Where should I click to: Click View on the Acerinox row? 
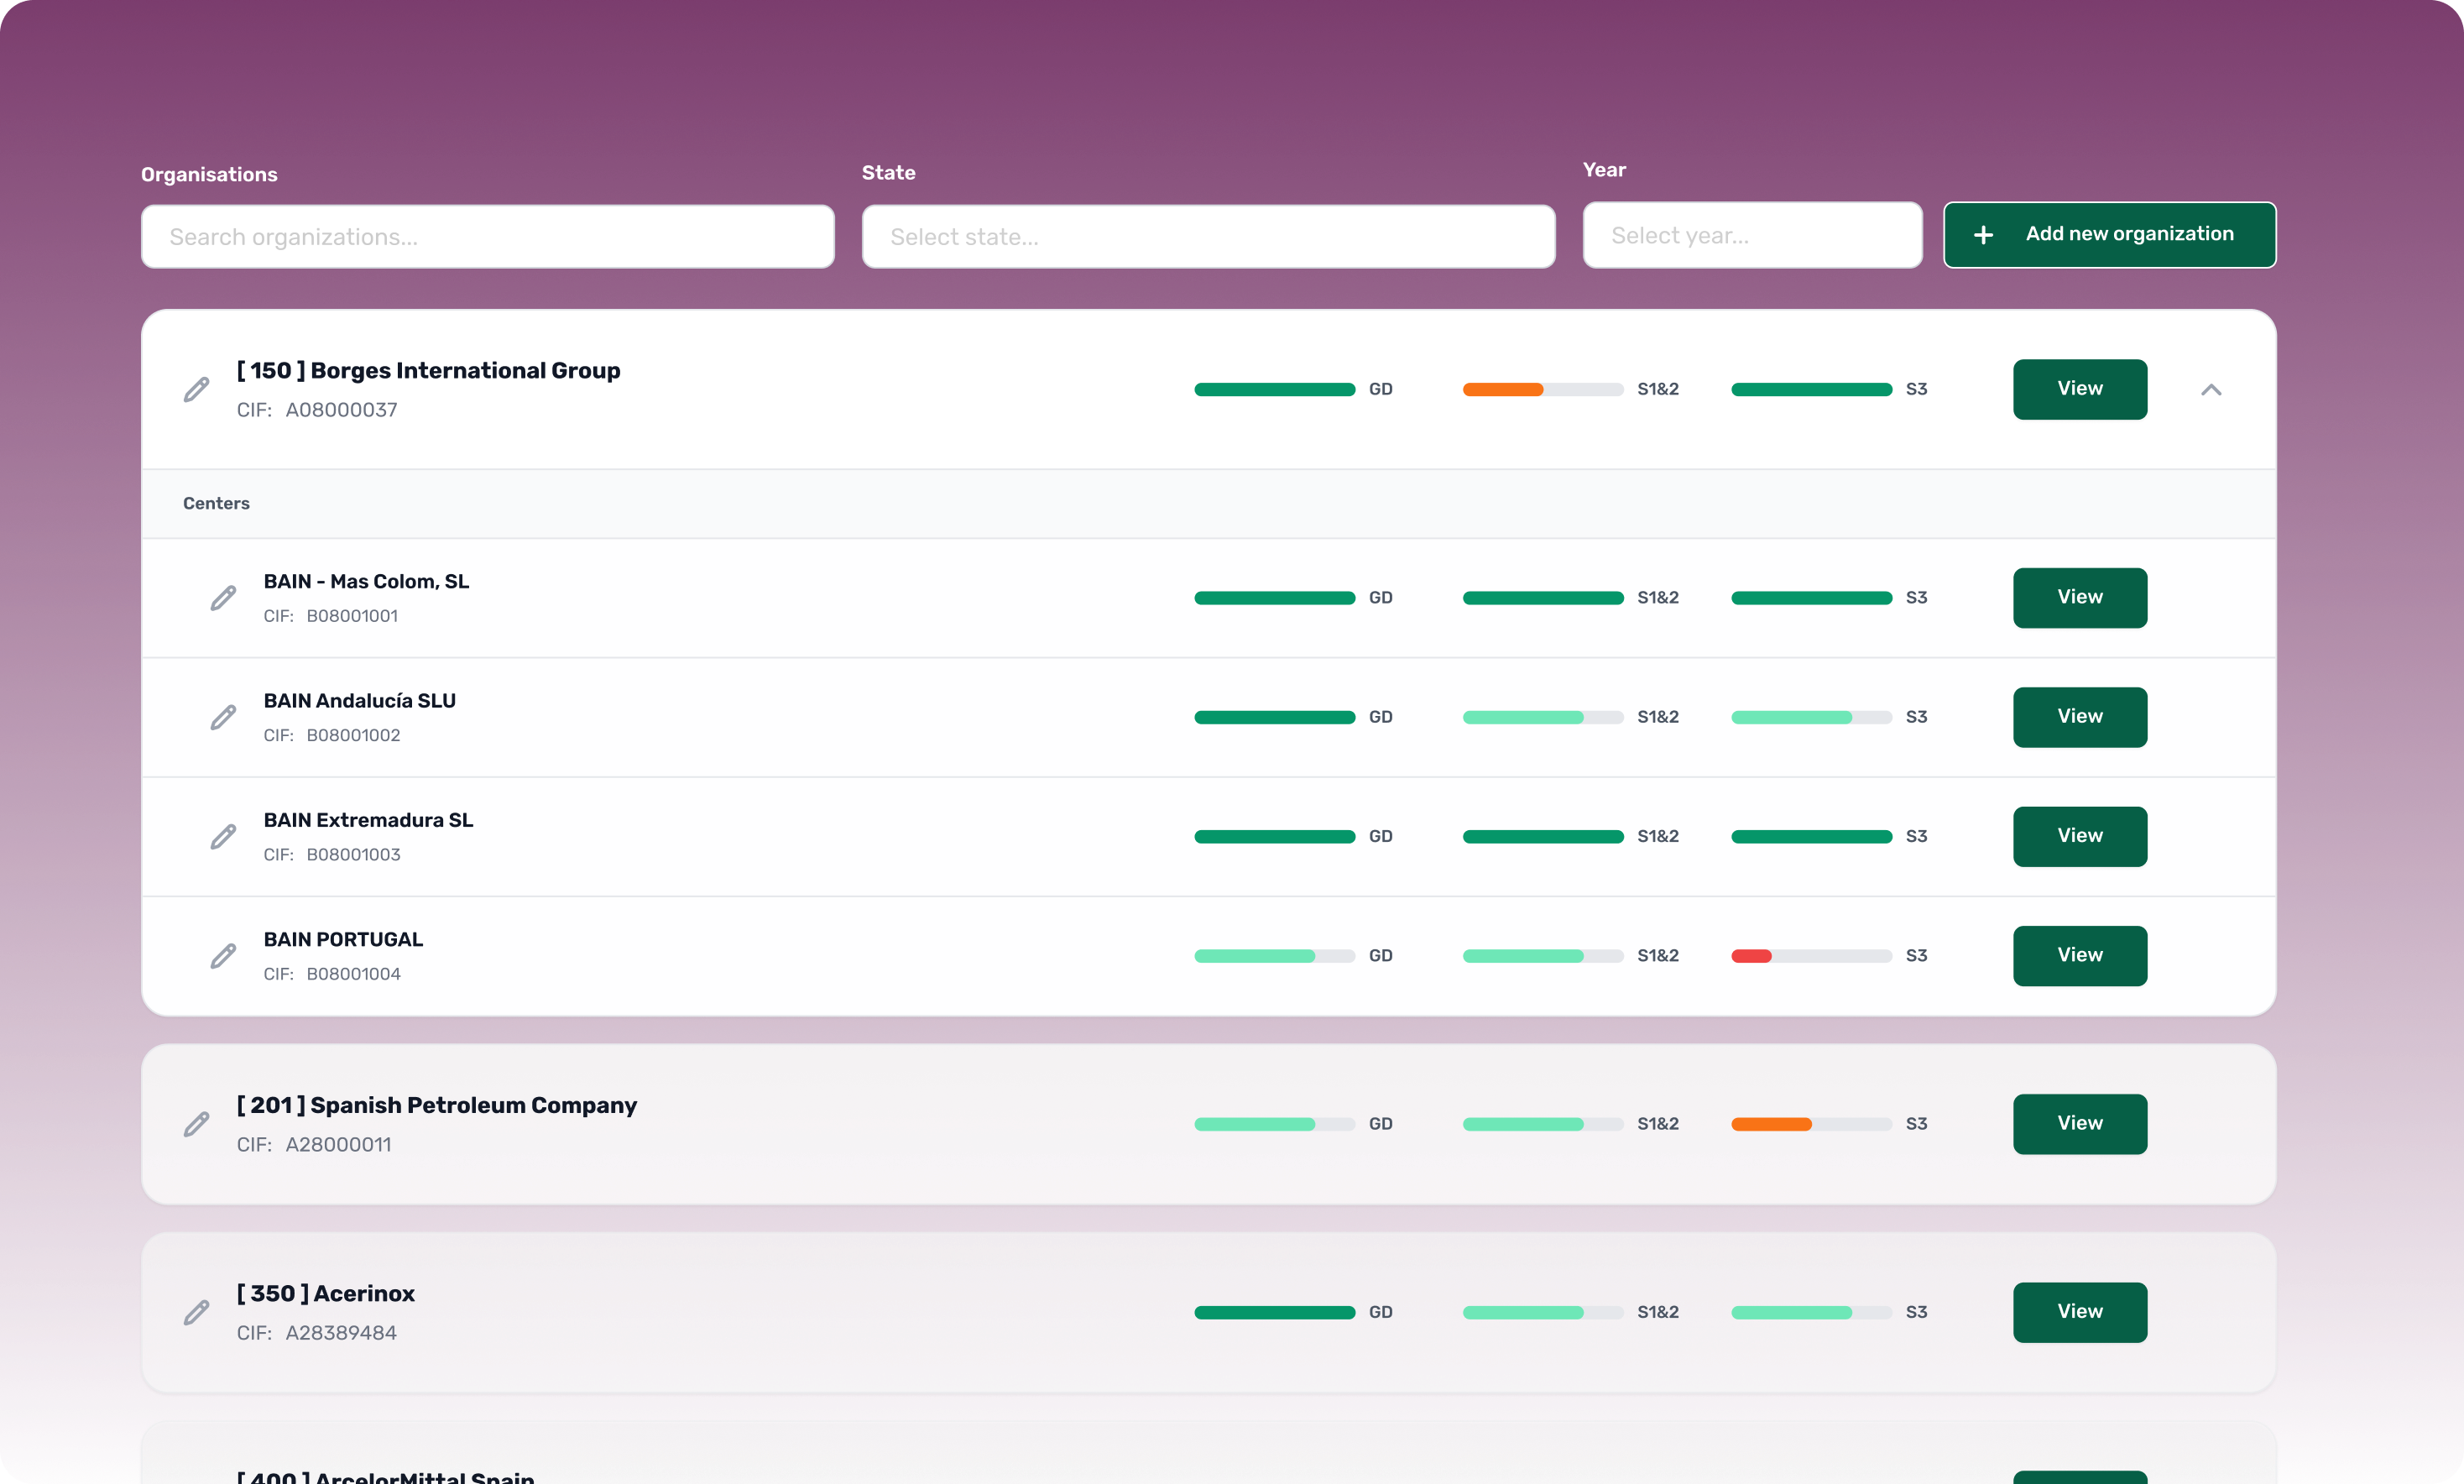click(2079, 1312)
